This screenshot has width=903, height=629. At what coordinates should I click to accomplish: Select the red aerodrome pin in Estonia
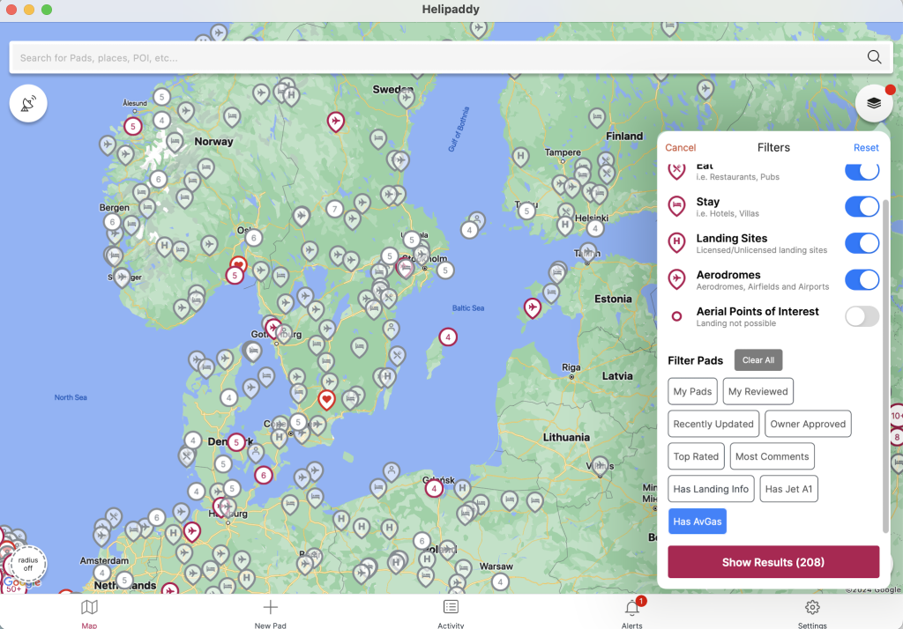point(532,307)
